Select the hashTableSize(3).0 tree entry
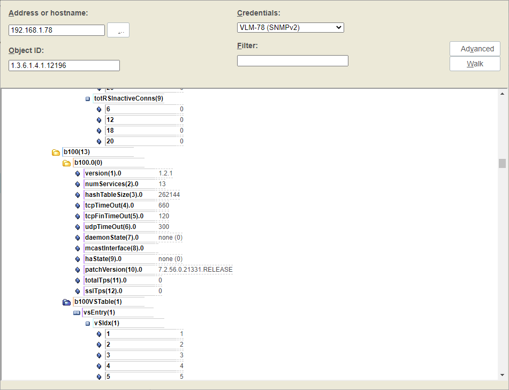The height and width of the screenshot is (390, 509). (113, 195)
